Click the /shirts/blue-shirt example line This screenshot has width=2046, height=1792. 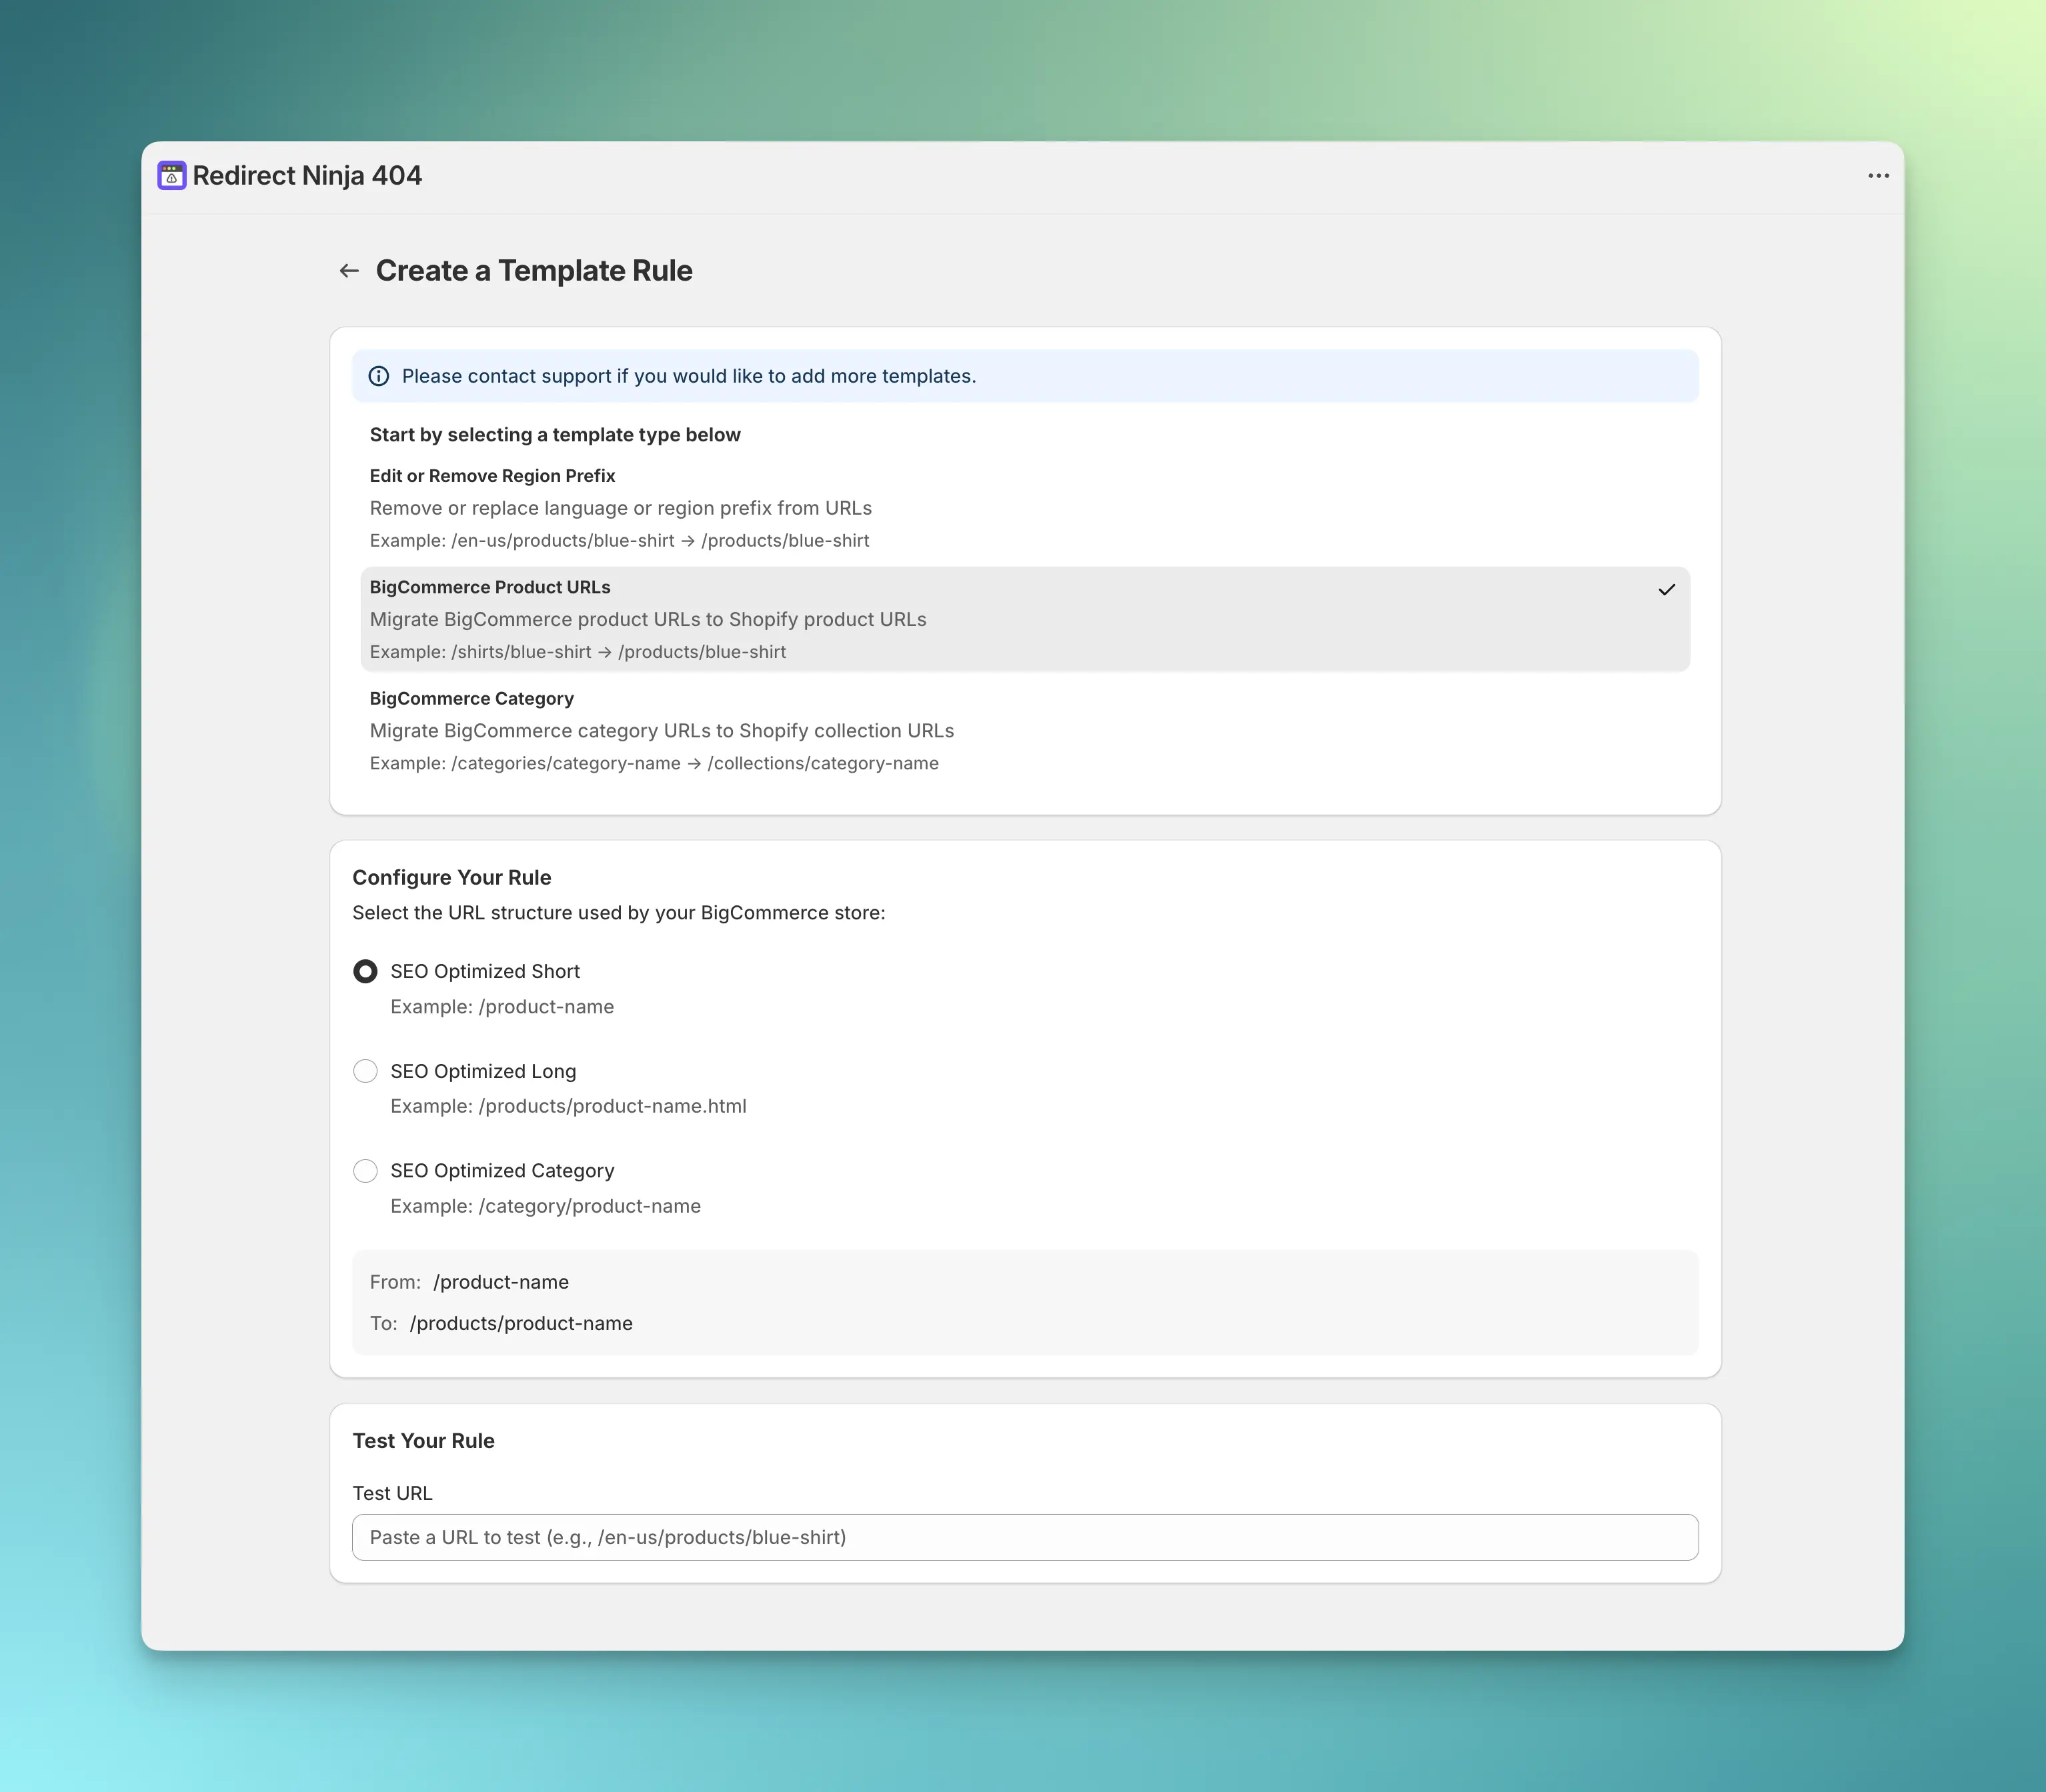(x=578, y=652)
